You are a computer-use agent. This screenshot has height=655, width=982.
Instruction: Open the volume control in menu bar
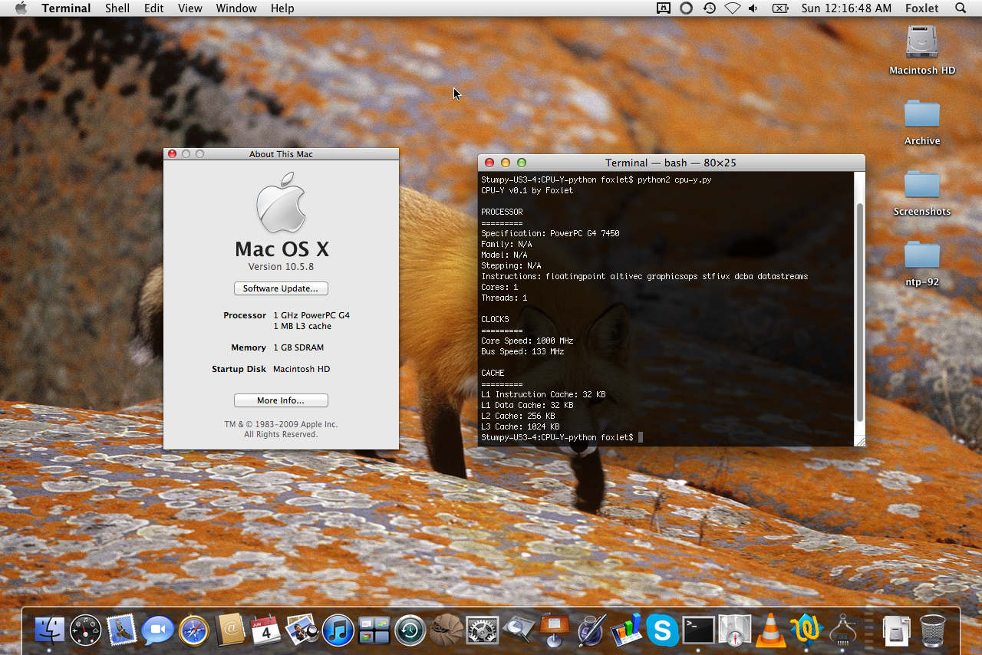click(x=753, y=8)
